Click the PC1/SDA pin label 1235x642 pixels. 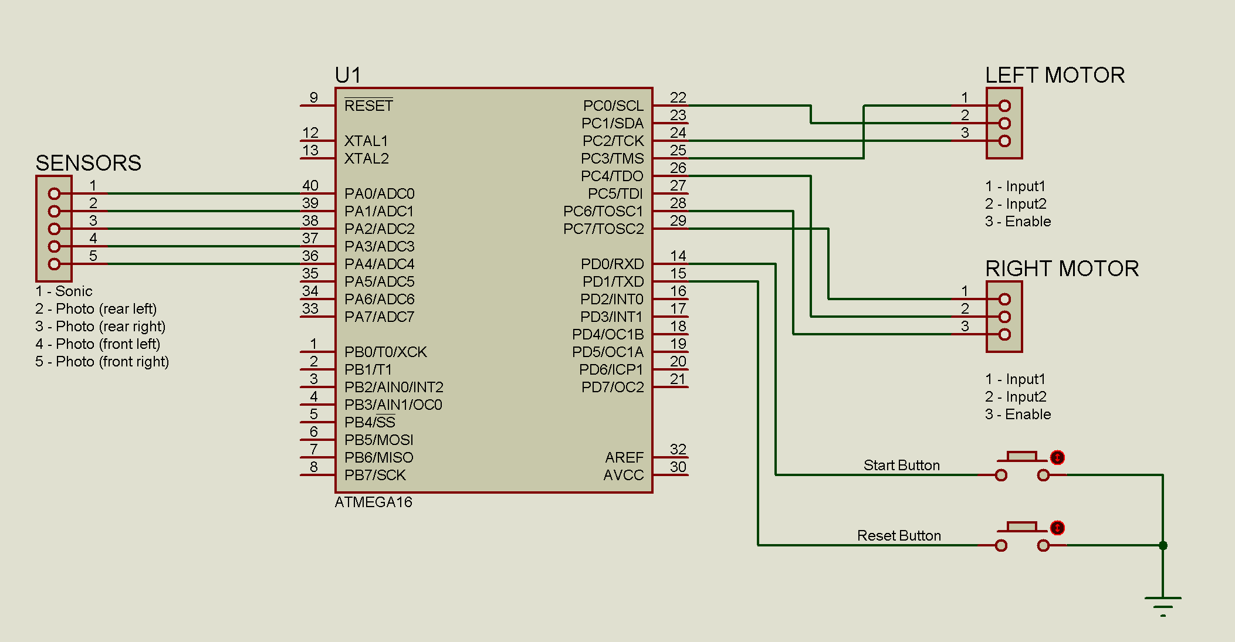pyautogui.click(x=613, y=123)
